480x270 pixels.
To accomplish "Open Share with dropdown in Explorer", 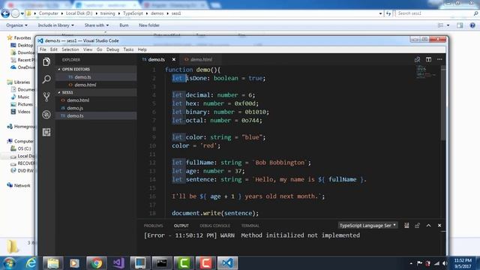I will click(x=97, y=25).
